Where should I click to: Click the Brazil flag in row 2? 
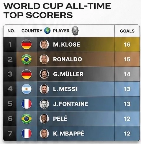(27, 59)
